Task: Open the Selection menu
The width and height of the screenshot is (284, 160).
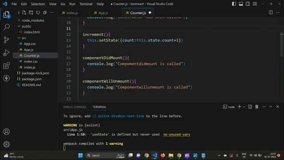Action: (38, 4)
